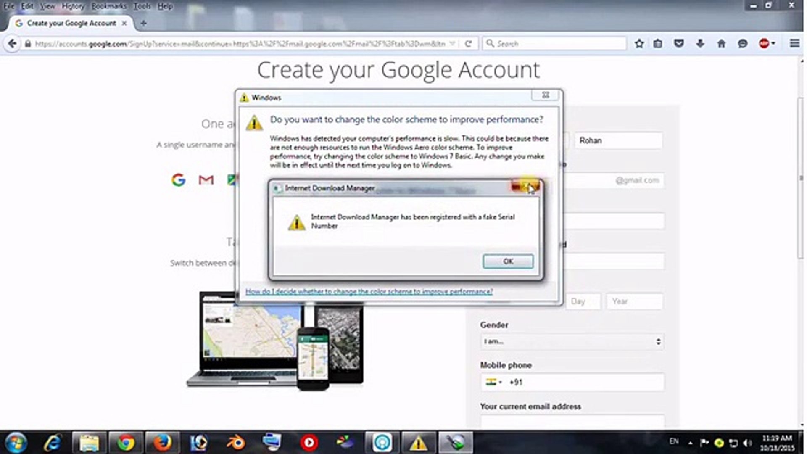
Task: Open Google Chrome from the taskbar
Action: [125, 442]
